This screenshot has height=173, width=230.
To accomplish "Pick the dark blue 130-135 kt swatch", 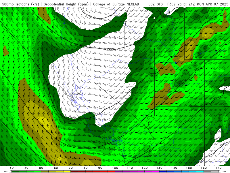I will pyautogui.click(x=163, y=172).
